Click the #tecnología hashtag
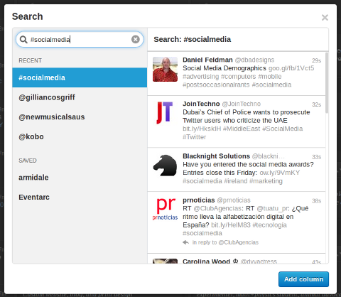 (x=269, y=225)
